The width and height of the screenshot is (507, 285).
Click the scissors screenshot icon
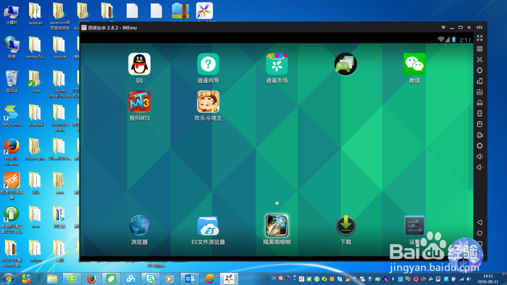coord(480,60)
